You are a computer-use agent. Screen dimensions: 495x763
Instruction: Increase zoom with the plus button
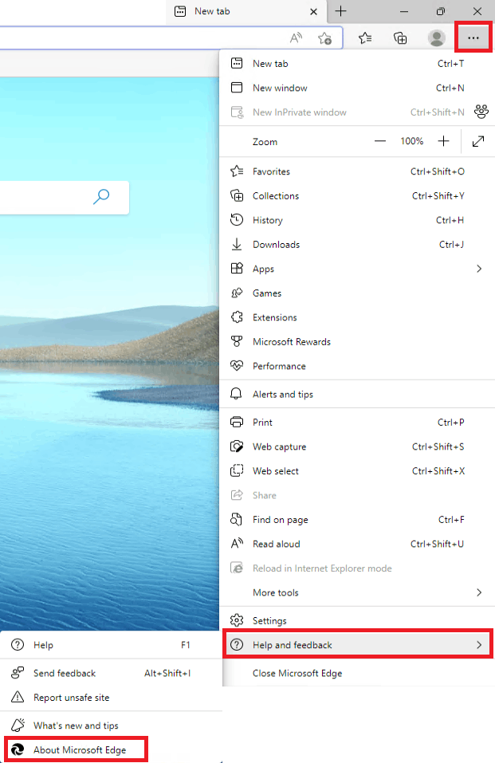point(443,141)
